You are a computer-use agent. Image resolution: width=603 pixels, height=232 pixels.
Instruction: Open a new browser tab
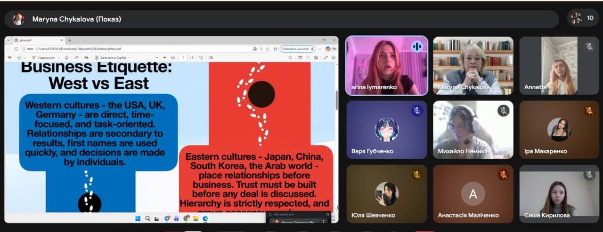[69, 40]
